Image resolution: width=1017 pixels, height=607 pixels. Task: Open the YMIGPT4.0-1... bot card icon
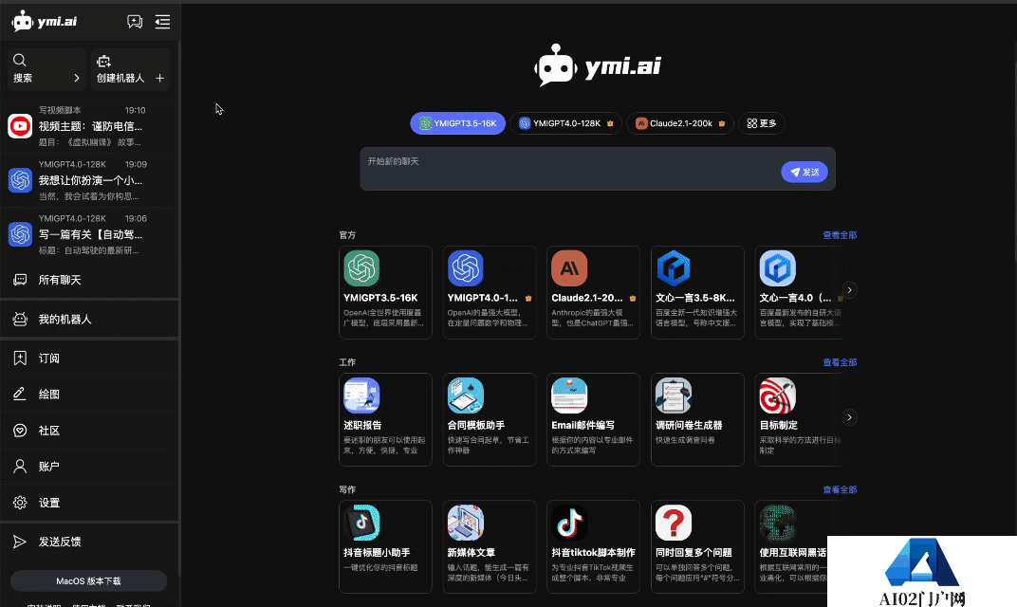pos(466,267)
